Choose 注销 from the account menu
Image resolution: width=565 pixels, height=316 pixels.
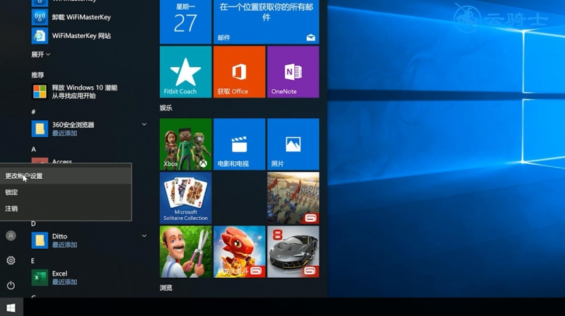[66, 209]
